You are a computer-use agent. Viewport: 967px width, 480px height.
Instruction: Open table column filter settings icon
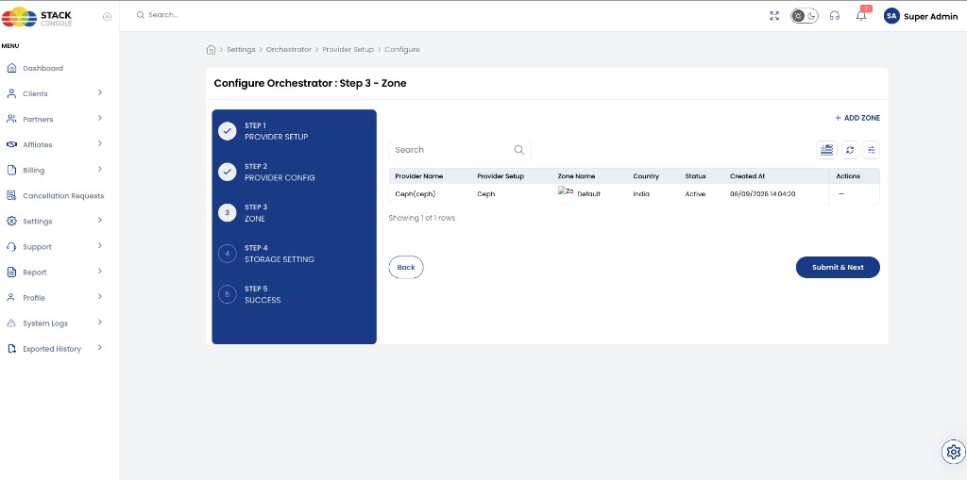click(x=872, y=150)
